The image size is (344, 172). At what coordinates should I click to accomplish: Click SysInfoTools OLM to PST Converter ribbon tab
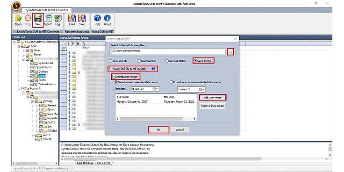tap(47, 10)
